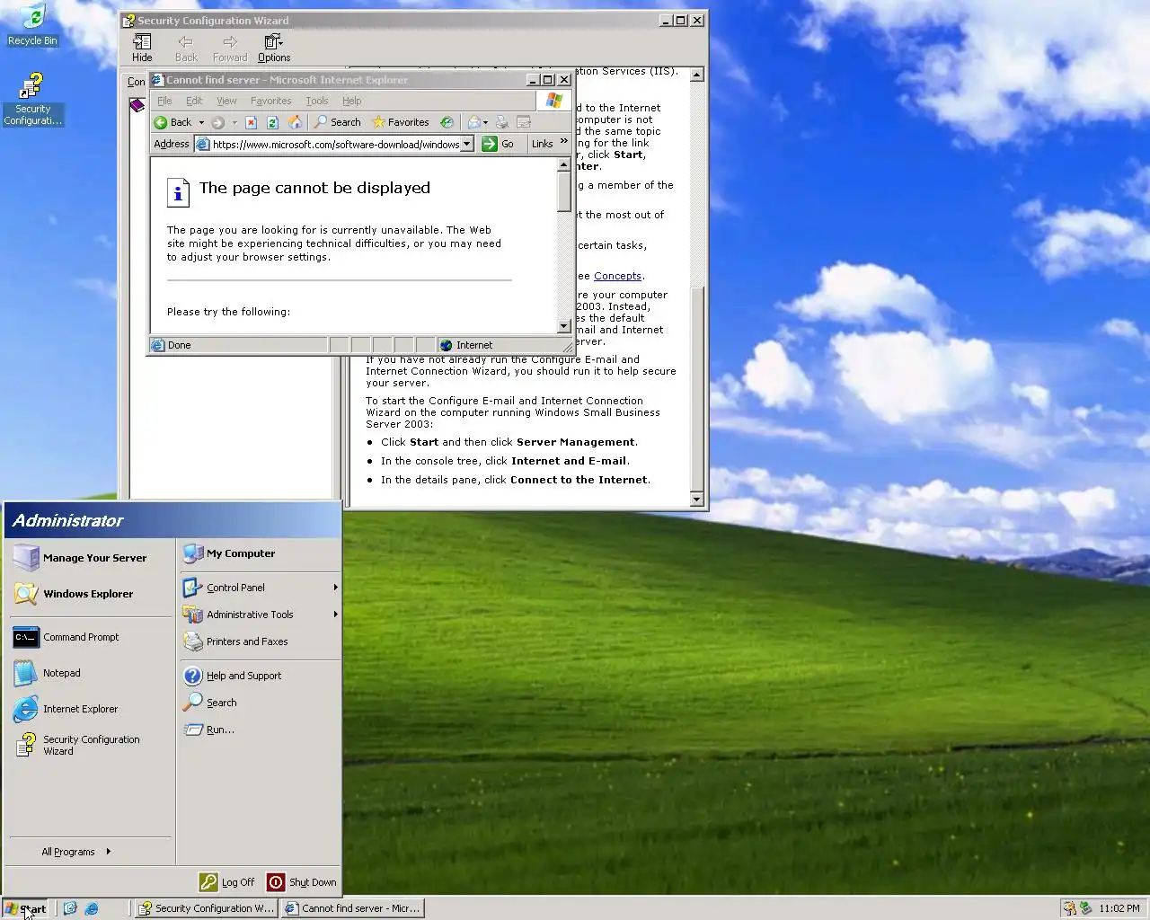Open the Mail button dropdown arrow
The width and height of the screenshot is (1150, 920).
[486, 122]
